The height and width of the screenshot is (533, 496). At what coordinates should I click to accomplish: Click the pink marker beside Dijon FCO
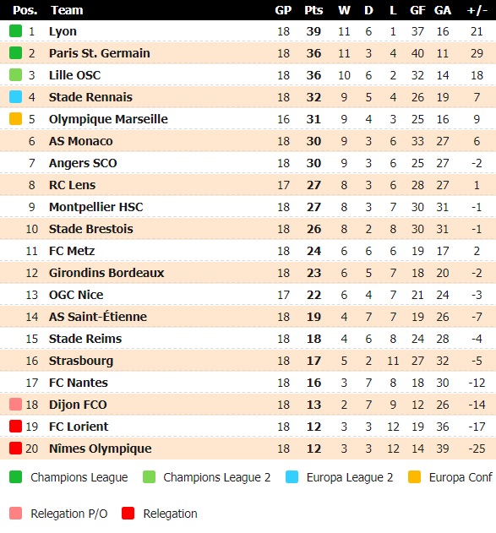point(16,404)
